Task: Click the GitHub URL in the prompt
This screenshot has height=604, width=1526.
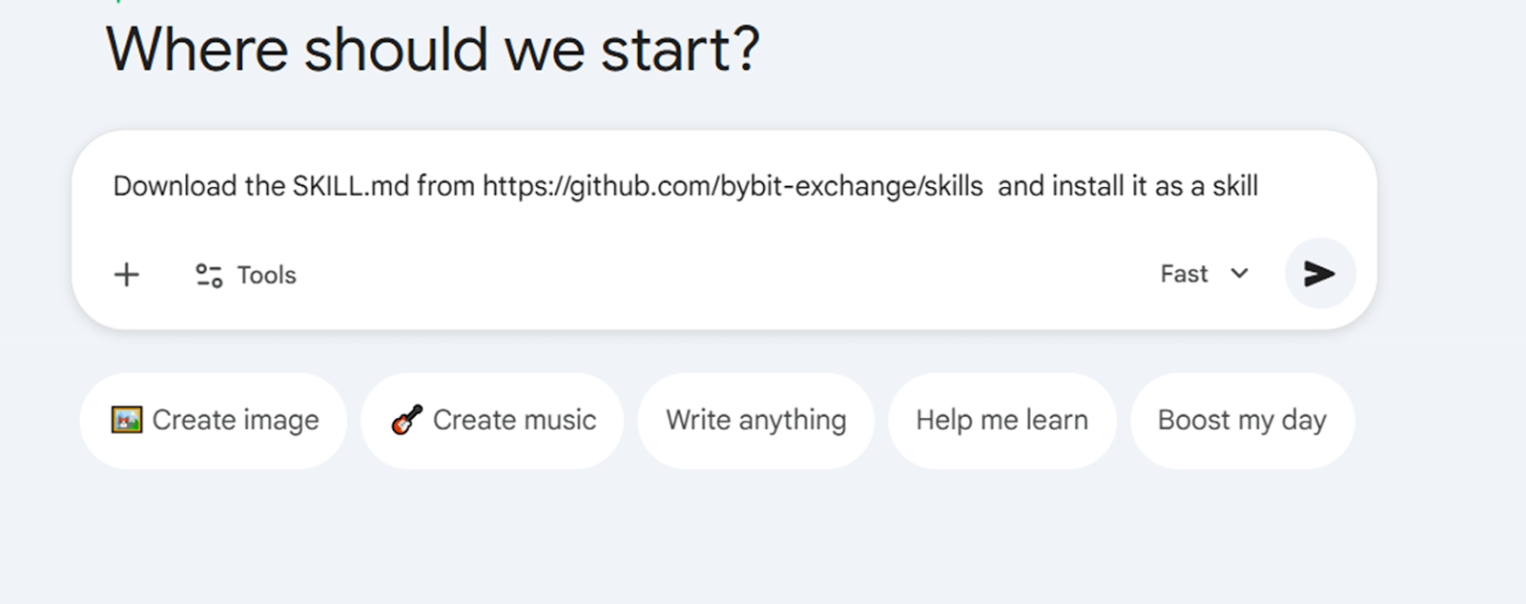Action: 731,186
